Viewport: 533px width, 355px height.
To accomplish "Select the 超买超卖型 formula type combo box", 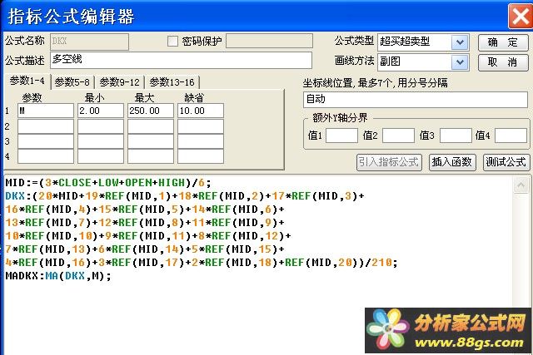I will [x=423, y=42].
